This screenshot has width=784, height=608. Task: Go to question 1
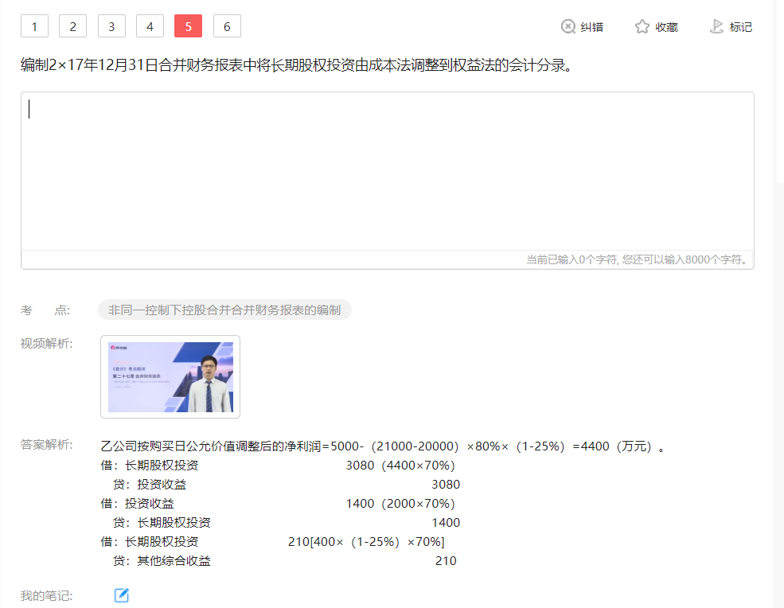(x=34, y=27)
